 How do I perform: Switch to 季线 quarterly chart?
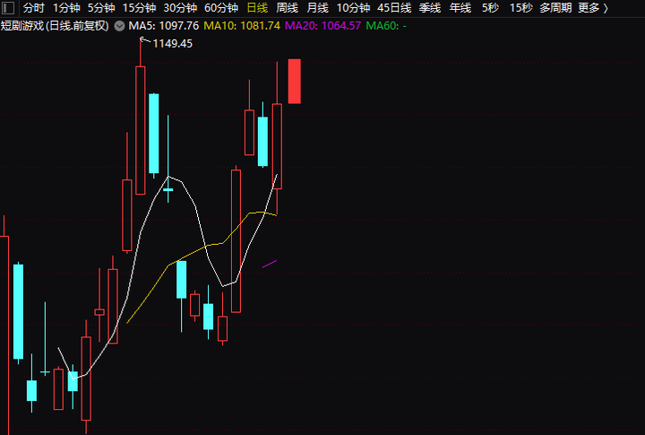coord(430,7)
